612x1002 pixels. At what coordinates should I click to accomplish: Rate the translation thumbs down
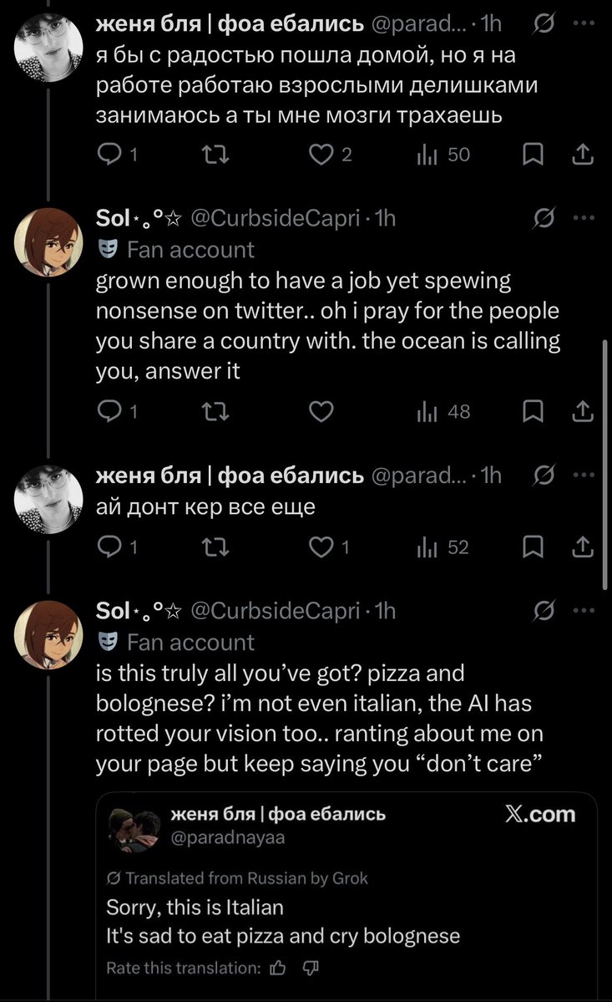(310, 969)
